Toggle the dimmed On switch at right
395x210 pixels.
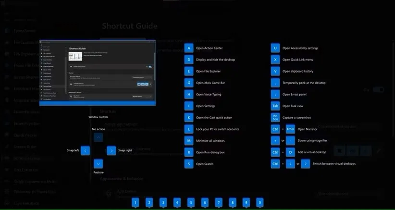click(379, 90)
